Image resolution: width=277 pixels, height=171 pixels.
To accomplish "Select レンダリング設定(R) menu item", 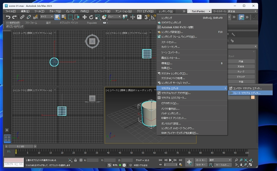I will coord(192,32).
